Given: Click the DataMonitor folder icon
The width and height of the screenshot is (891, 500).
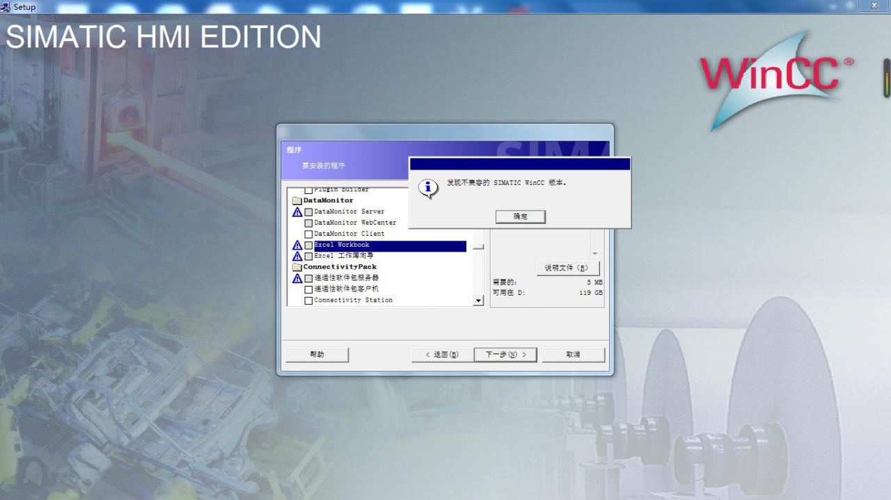Looking at the screenshot, I should click(297, 200).
